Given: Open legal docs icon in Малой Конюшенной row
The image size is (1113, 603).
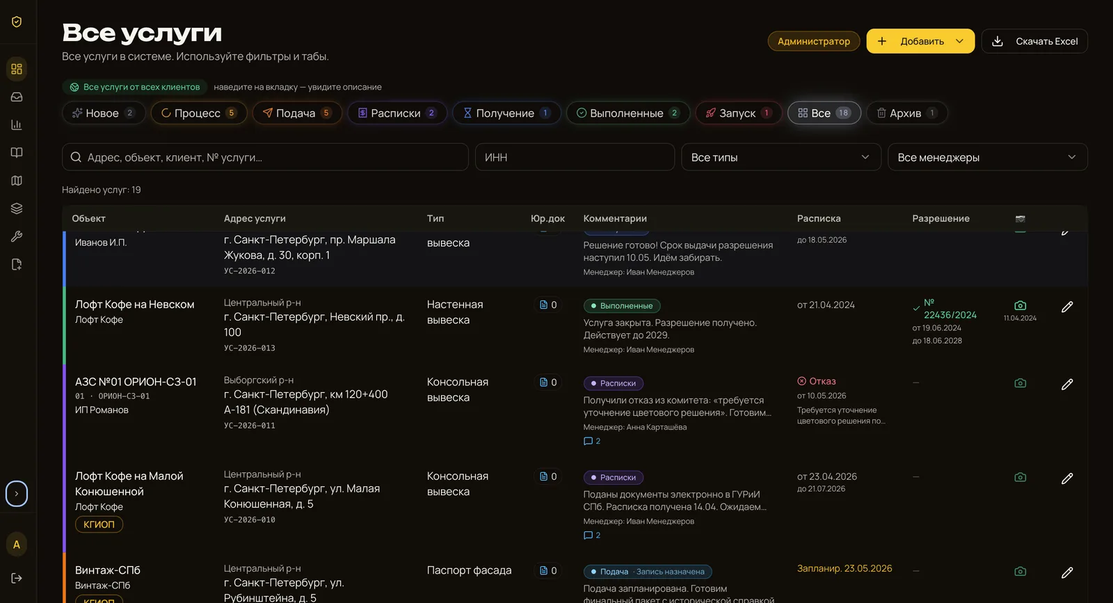Looking at the screenshot, I should tap(548, 476).
